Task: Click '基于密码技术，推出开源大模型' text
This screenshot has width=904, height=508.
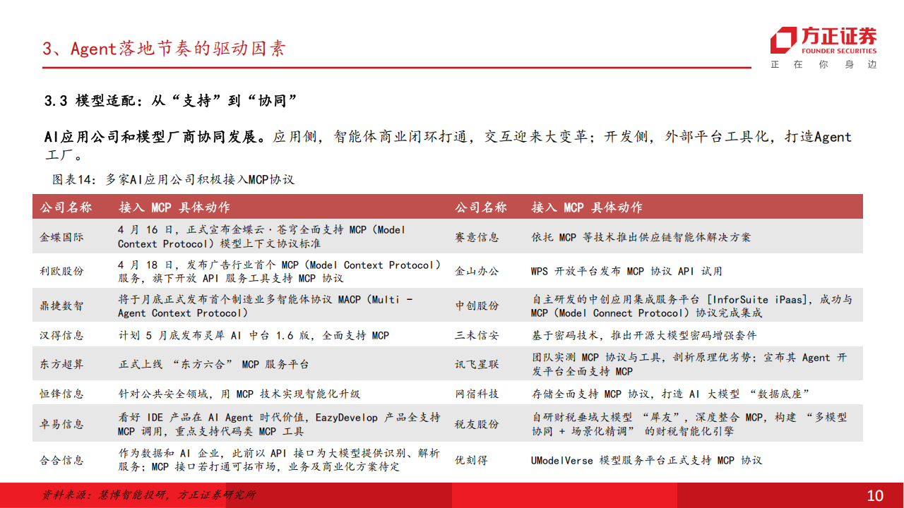Action: [643, 336]
